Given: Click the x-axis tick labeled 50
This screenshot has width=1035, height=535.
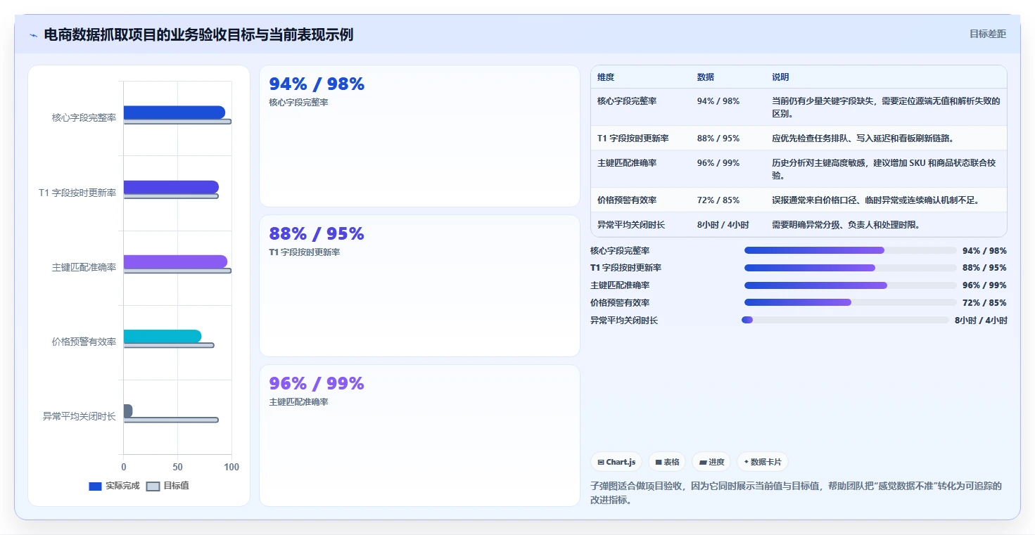Looking at the screenshot, I should click(177, 467).
